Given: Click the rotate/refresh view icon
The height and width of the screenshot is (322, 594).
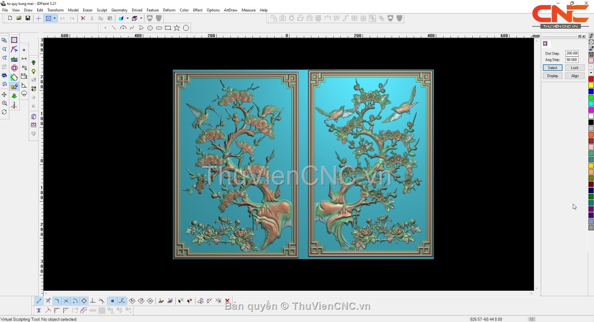Looking at the screenshot, I should [x=4, y=112].
